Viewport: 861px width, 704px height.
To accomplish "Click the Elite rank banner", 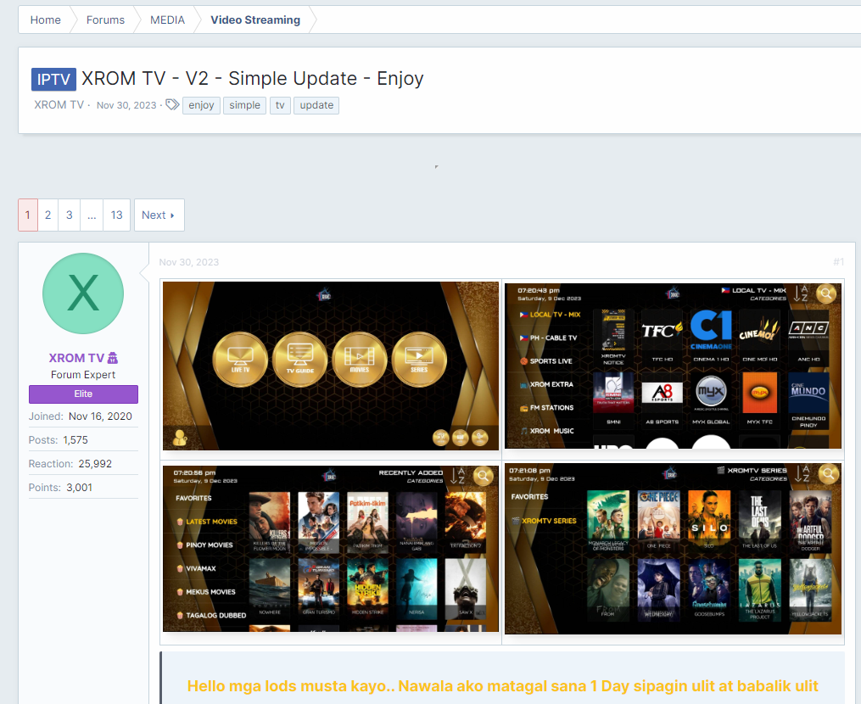I will 83,394.
